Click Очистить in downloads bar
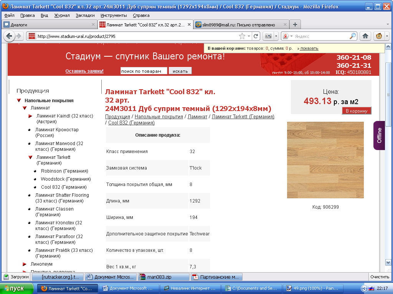 (x=380, y=277)
